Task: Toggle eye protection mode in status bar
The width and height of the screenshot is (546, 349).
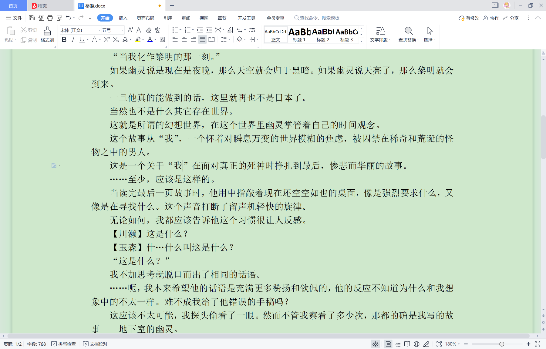Action: click(x=376, y=344)
